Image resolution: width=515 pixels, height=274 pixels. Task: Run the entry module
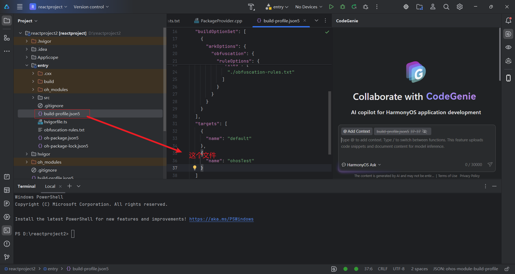click(x=331, y=7)
